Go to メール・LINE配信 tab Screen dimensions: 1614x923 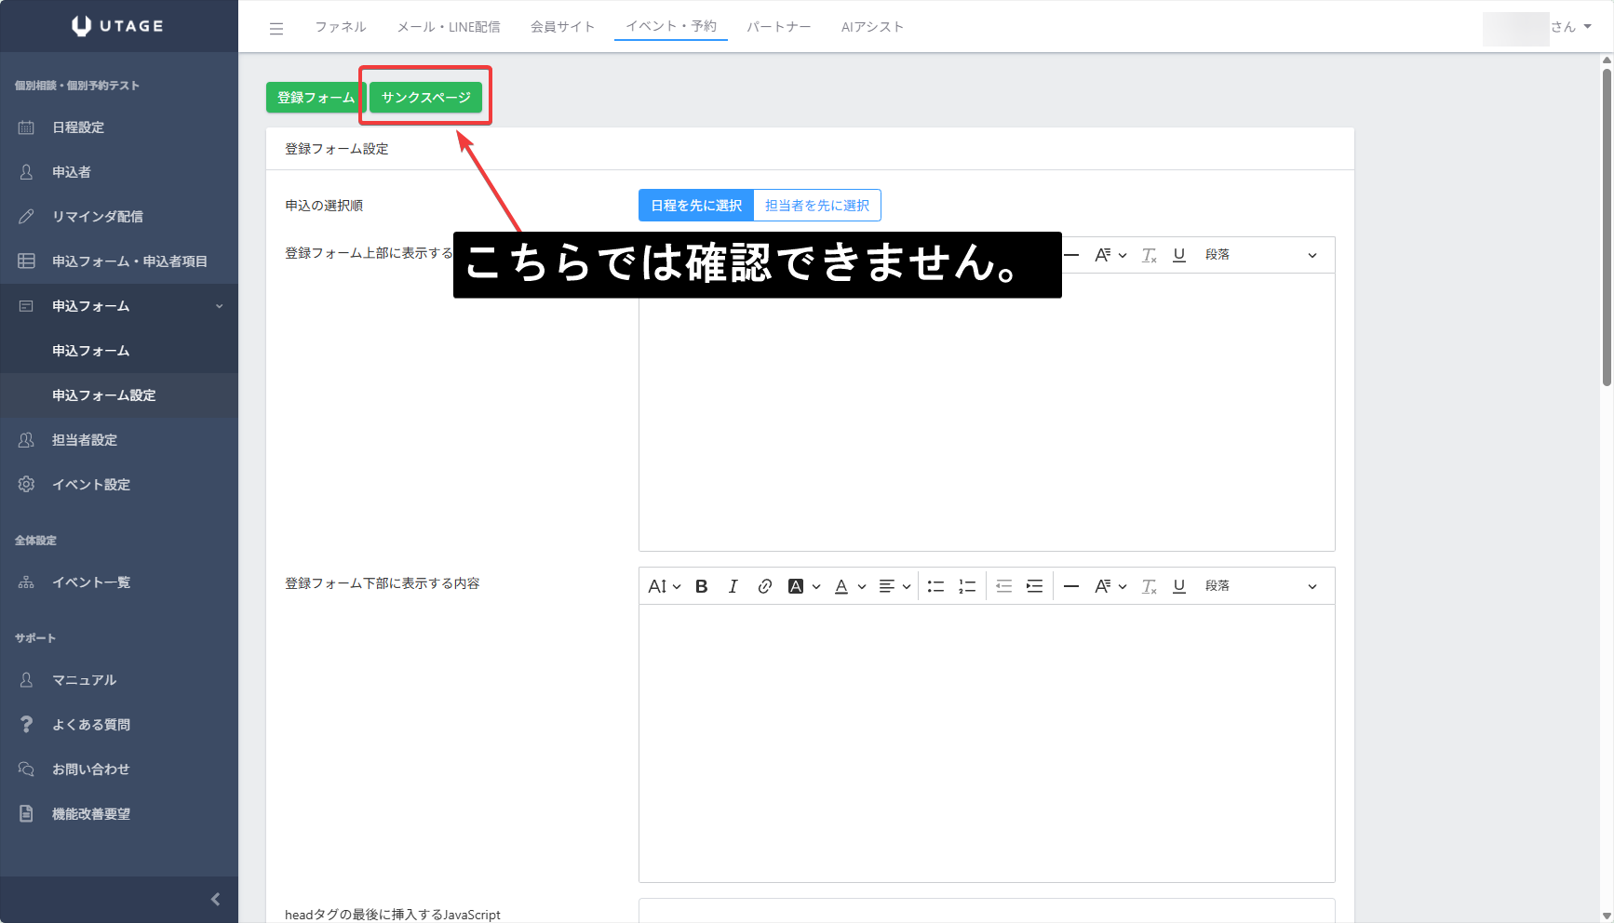[x=449, y=27]
